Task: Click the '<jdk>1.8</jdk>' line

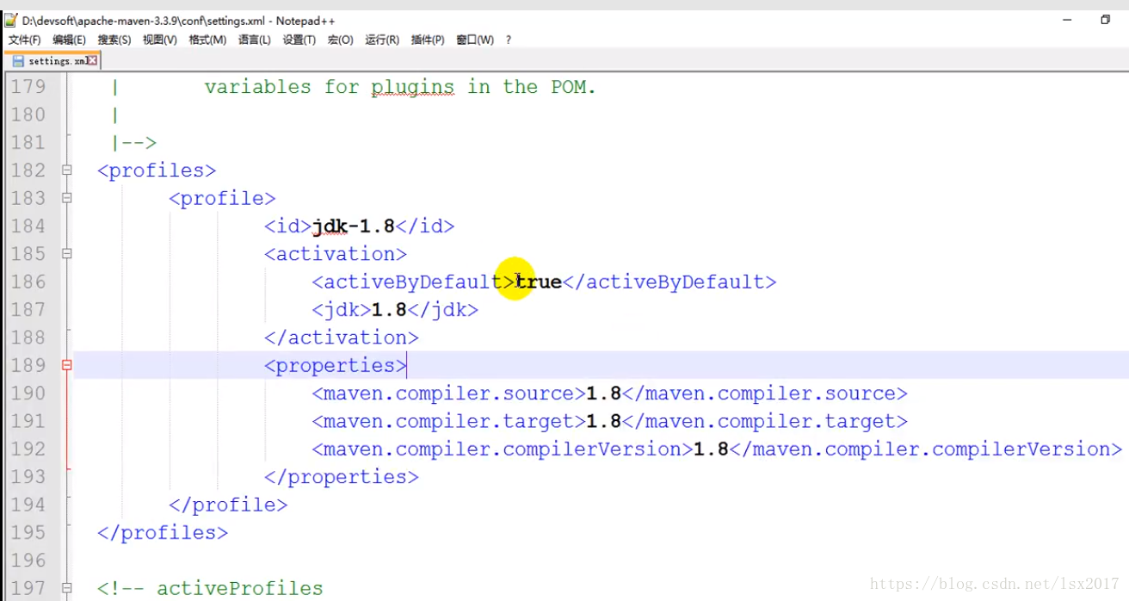Action: 395,309
